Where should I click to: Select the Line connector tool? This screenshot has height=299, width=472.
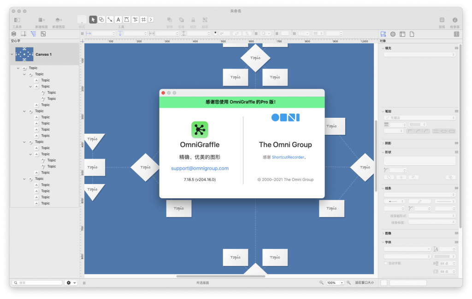[x=110, y=19]
